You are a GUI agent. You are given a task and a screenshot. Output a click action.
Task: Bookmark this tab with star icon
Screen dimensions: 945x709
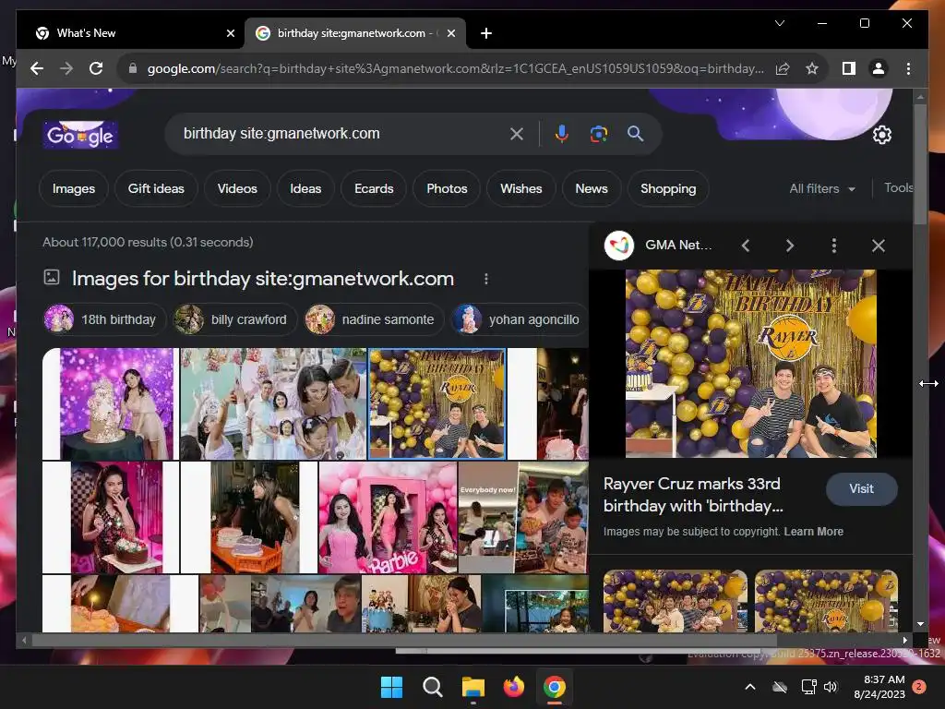812,68
